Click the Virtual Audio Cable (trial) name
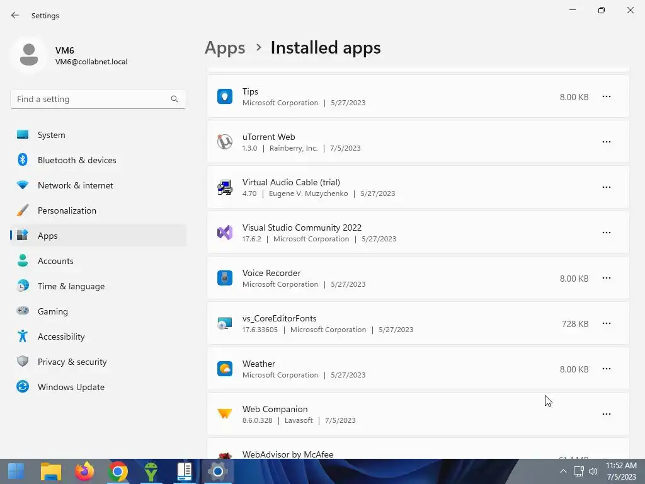Viewport: 645px width, 484px height. pyautogui.click(x=291, y=182)
